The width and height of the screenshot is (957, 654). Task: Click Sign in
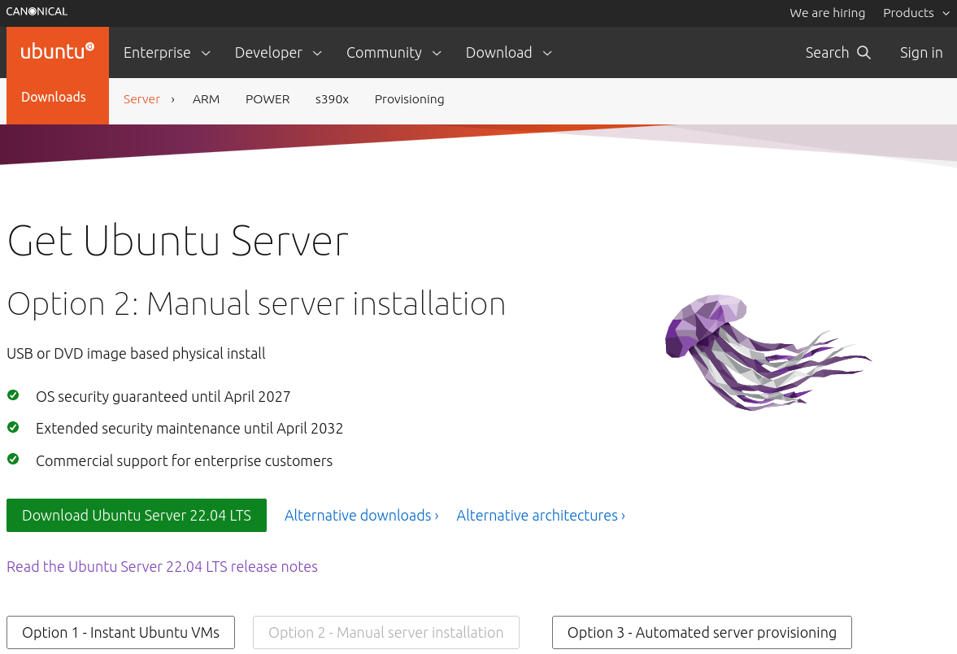coord(921,53)
